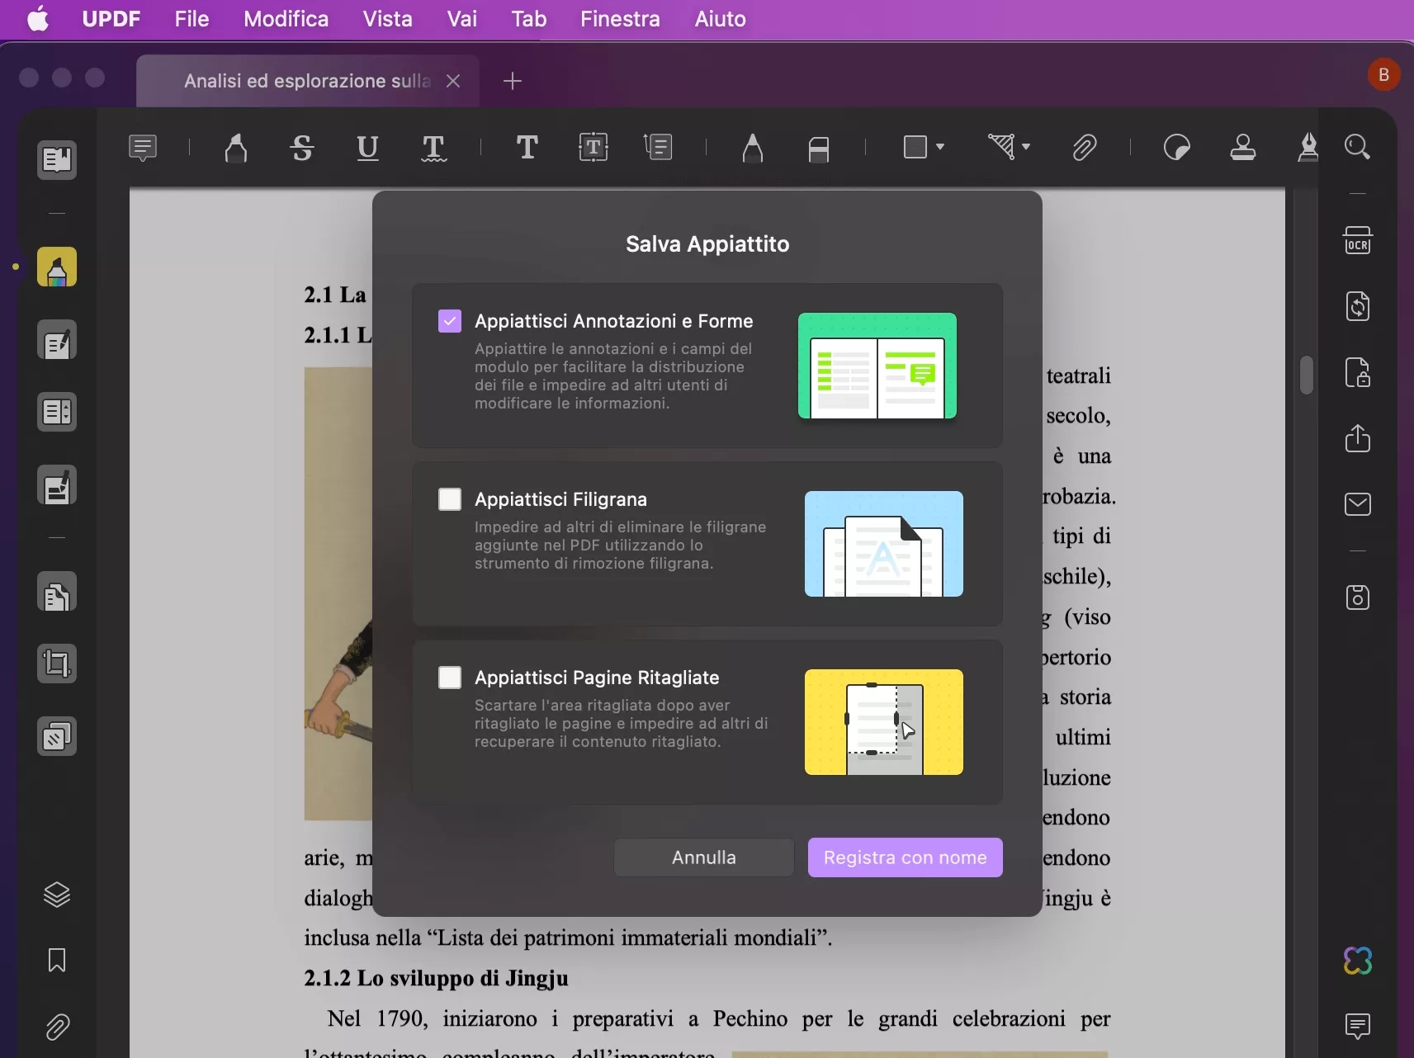Select the Strikethrough text tool

click(302, 148)
